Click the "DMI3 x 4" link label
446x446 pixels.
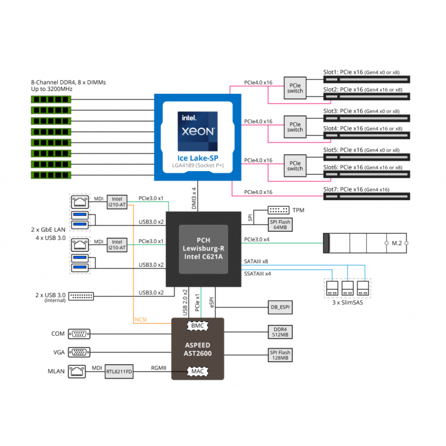coord(194,198)
